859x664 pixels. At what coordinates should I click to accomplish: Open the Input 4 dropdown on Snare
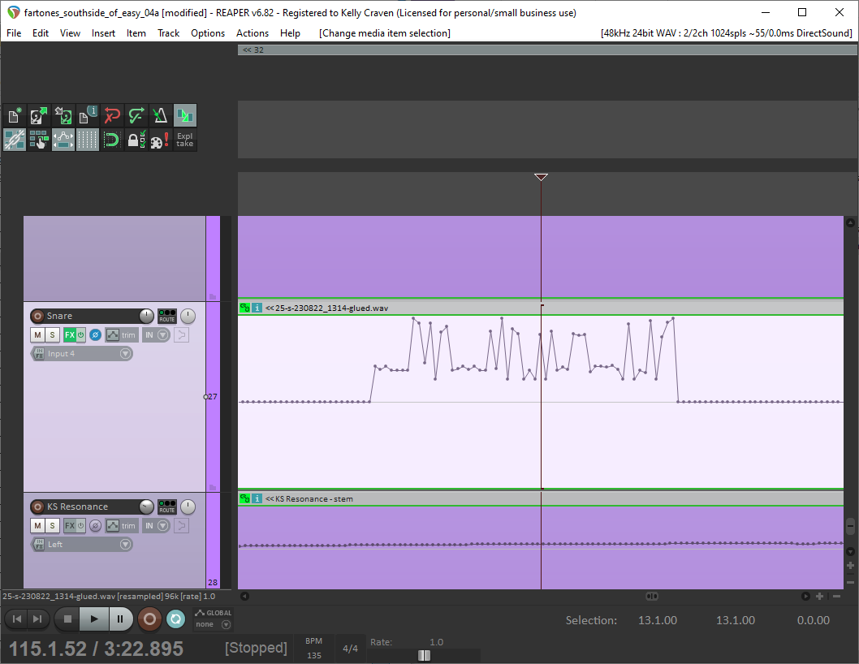(125, 353)
